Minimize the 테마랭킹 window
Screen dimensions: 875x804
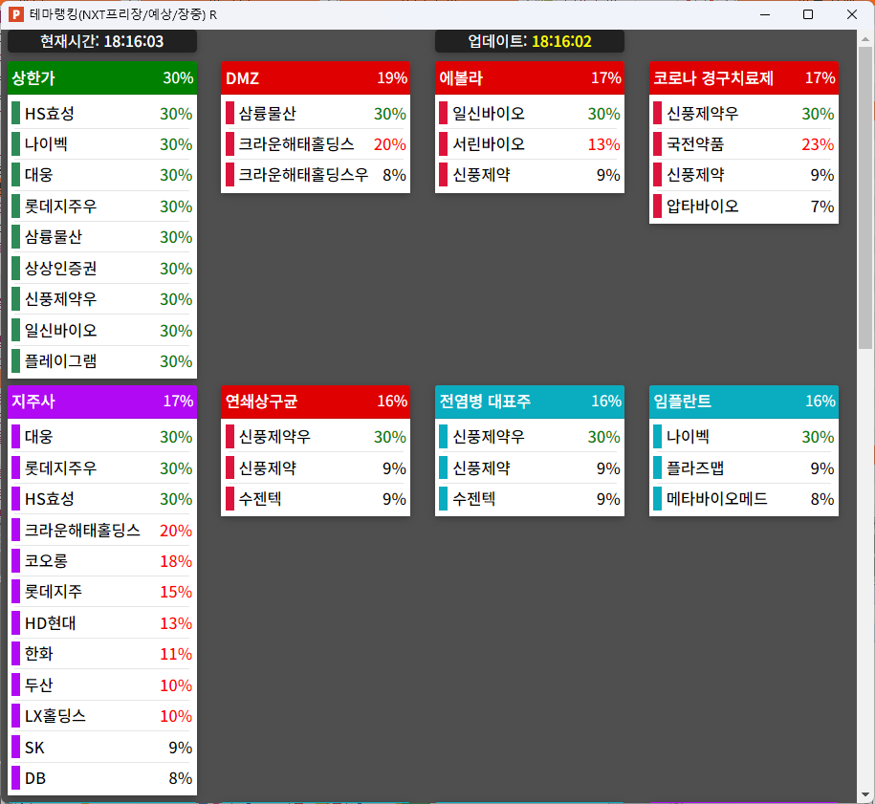pyautogui.click(x=765, y=14)
